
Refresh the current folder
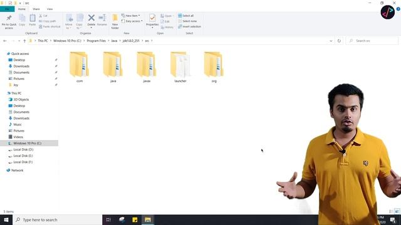(x=339, y=41)
